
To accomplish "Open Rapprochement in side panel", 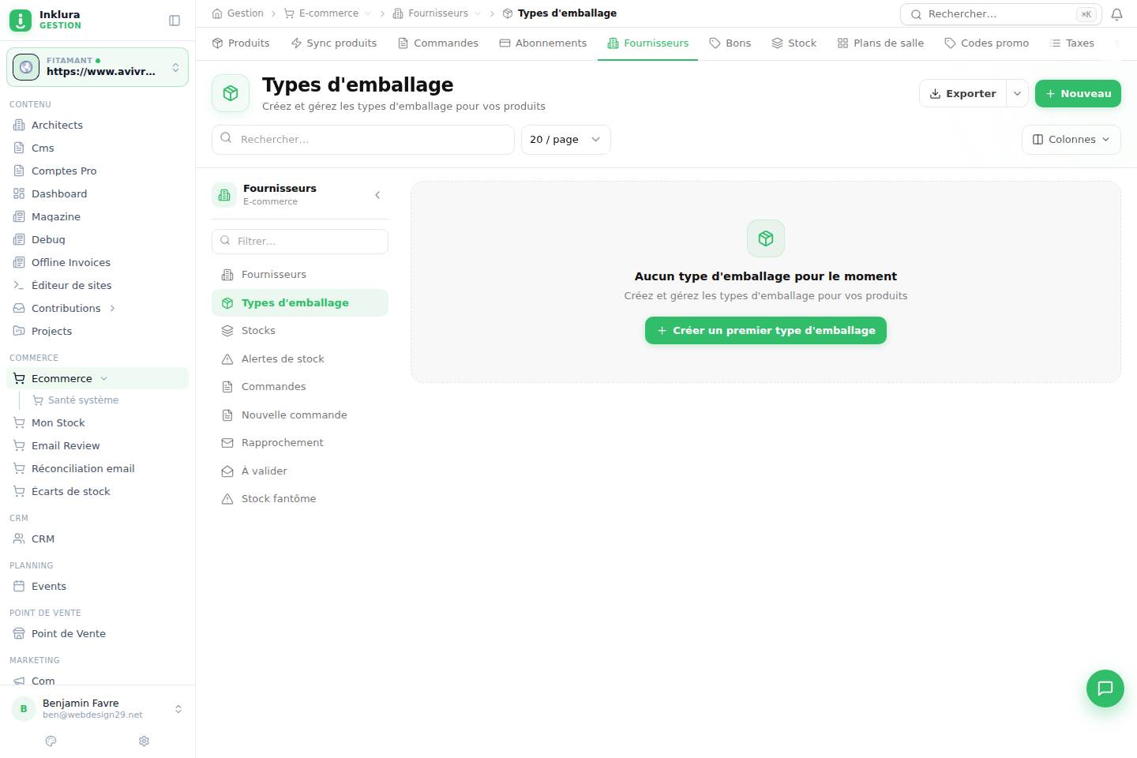I will (x=300, y=443).
